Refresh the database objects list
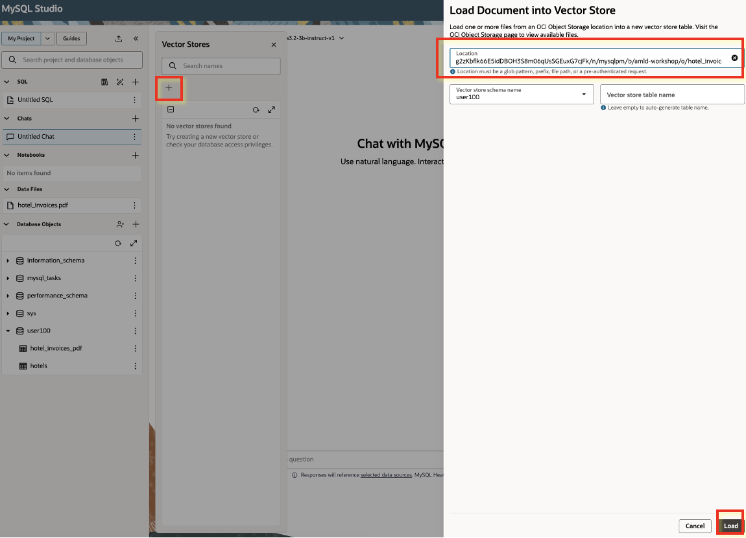 click(118, 243)
